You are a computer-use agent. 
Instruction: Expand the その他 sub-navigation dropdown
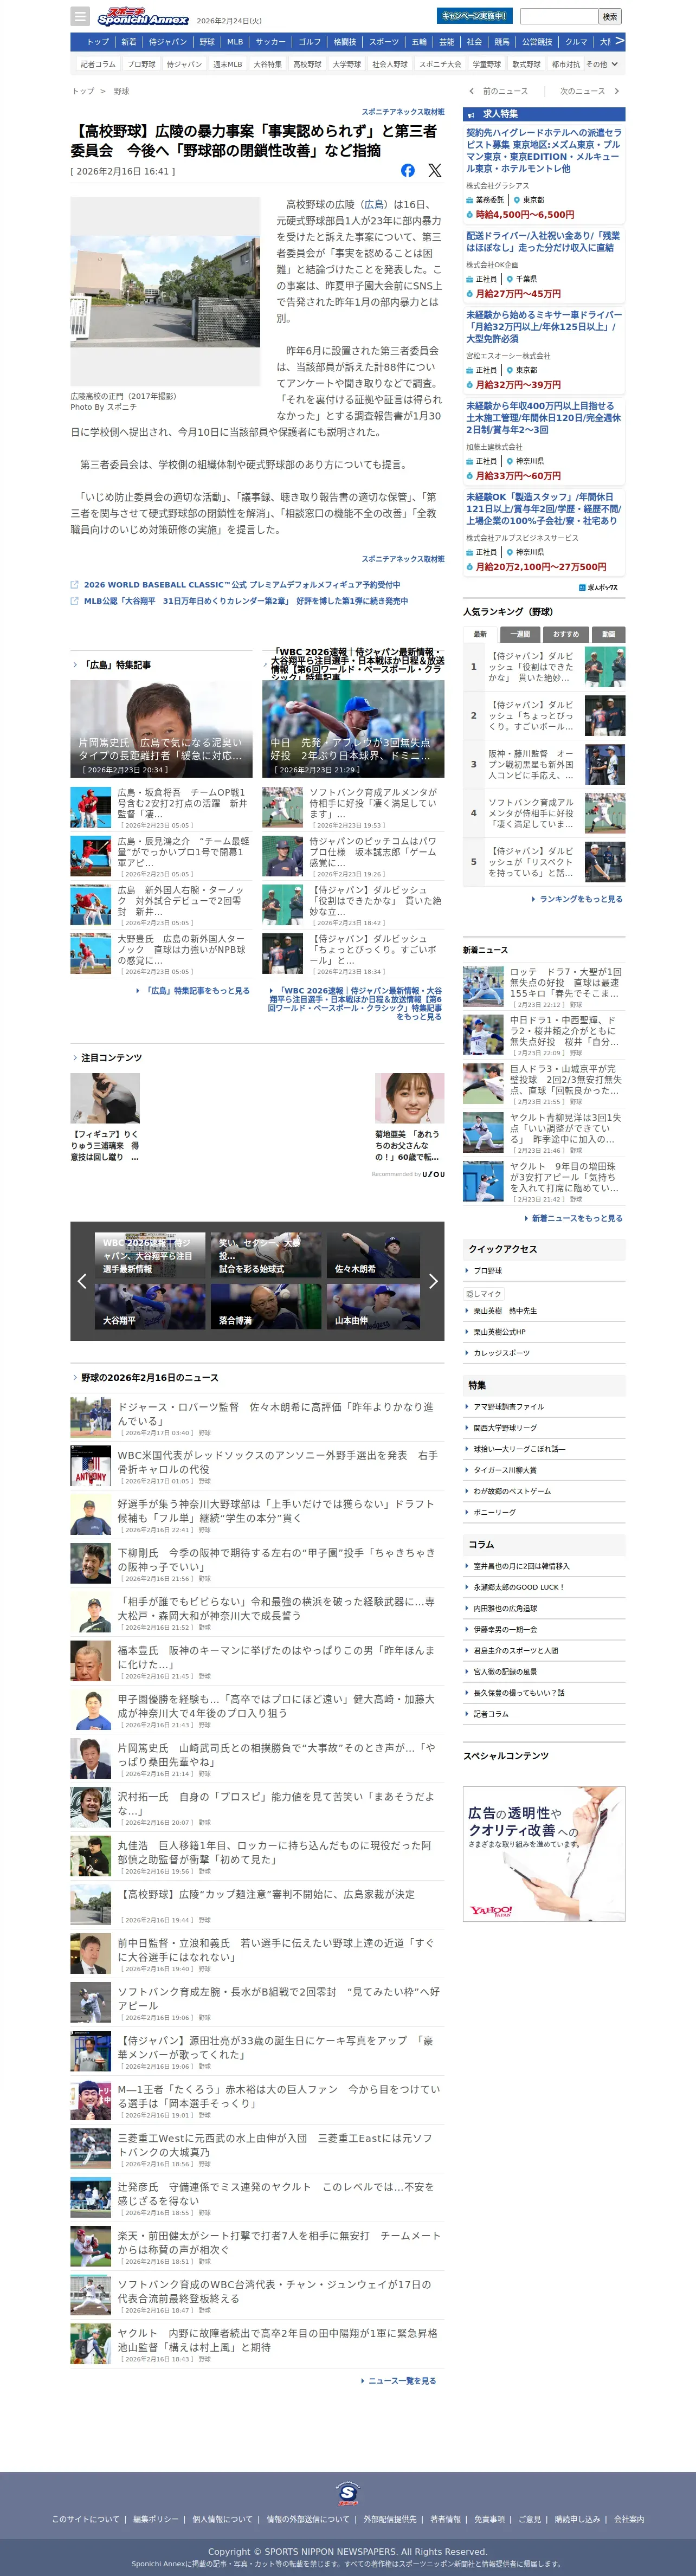pyautogui.click(x=602, y=64)
